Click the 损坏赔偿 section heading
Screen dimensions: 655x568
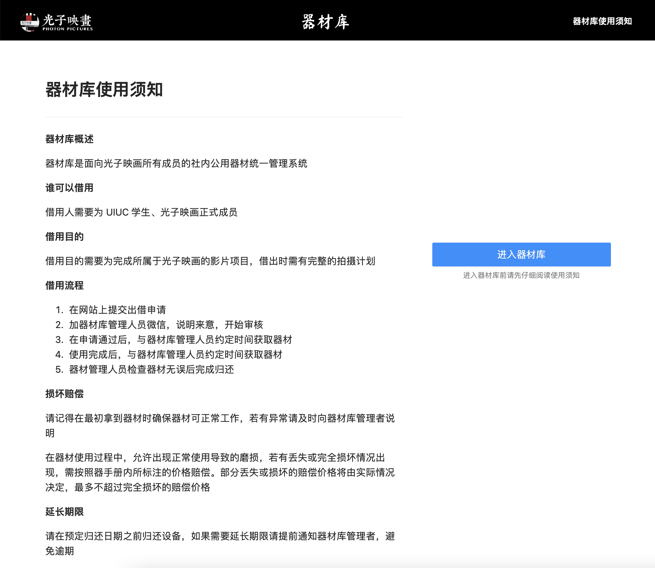pos(64,394)
